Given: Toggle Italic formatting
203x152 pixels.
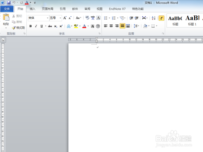Looking at the screenshot, I should click(x=36, y=26).
